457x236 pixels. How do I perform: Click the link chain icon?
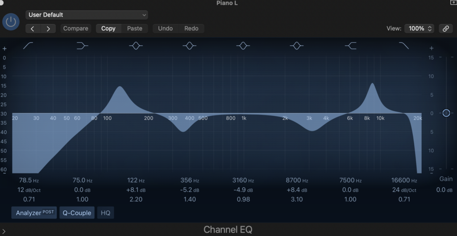pos(445,28)
